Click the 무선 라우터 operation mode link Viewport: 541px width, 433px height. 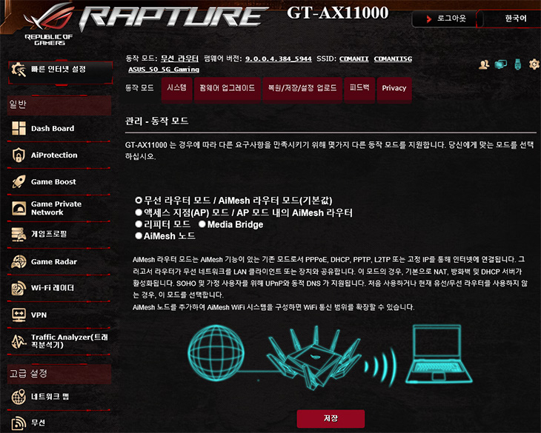pos(179,58)
